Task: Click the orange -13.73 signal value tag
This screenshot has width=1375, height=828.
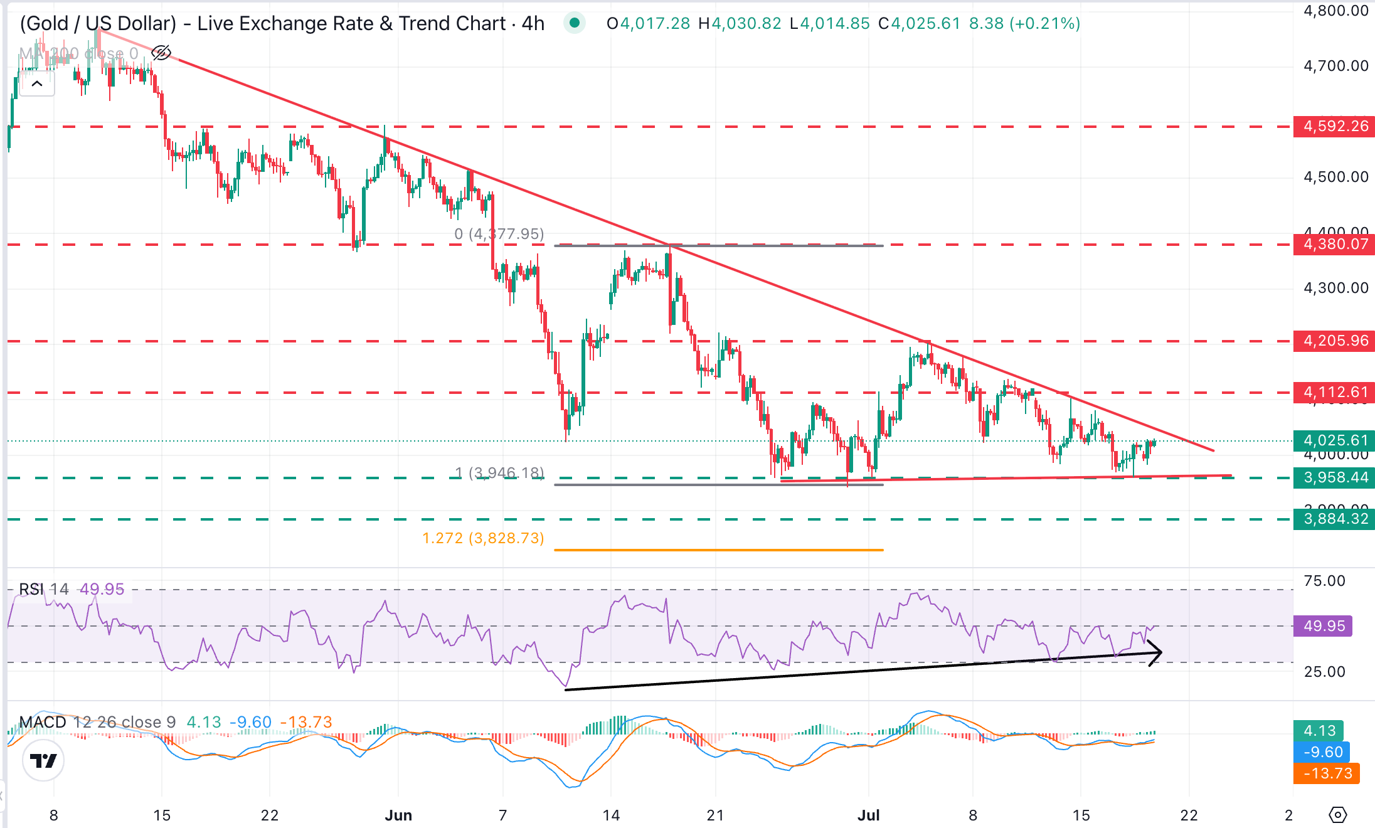Action: point(1327,773)
